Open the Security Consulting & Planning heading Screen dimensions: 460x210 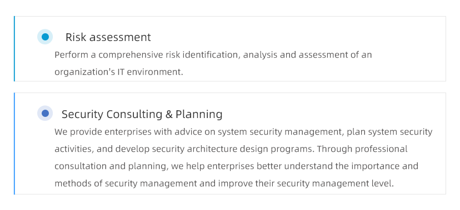coord(142,114)
